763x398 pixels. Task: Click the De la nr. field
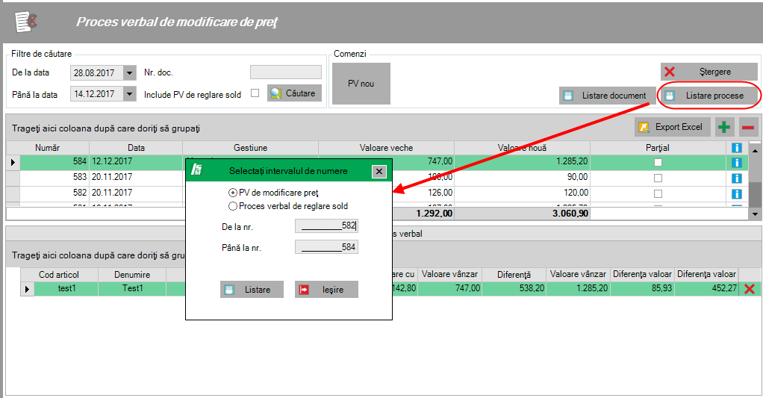pos(326,226)
